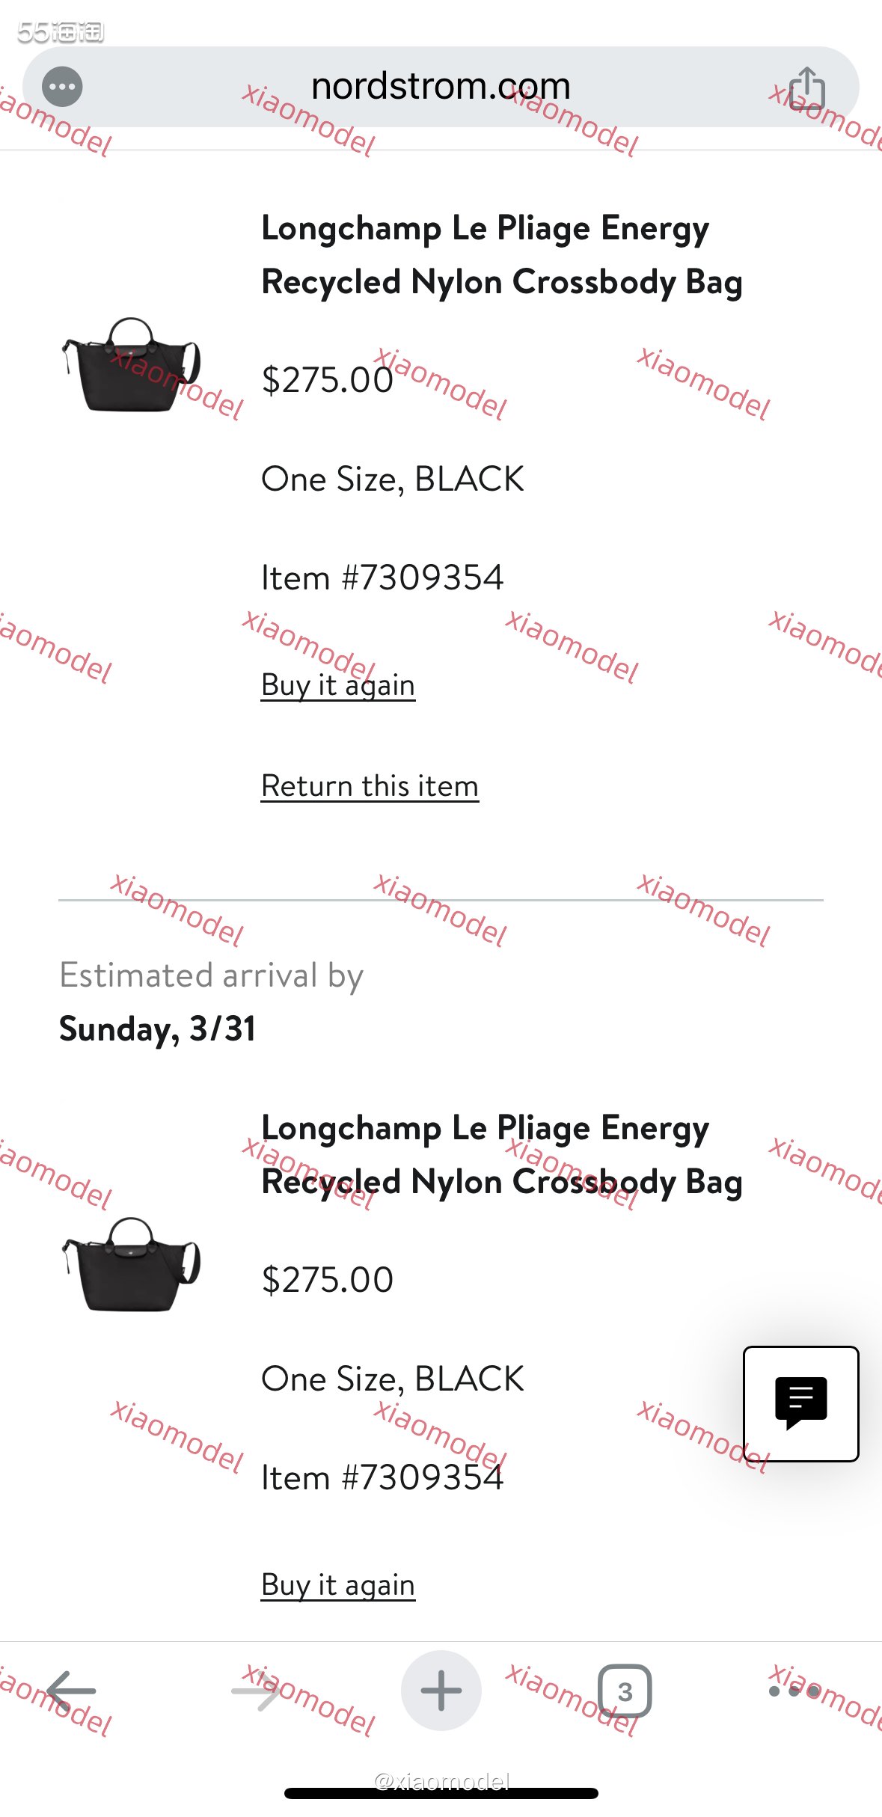The width and height of the screenshot is (882, 1817).
Task: Tap the share icon in address bar
Action: (x=807, y=88)
